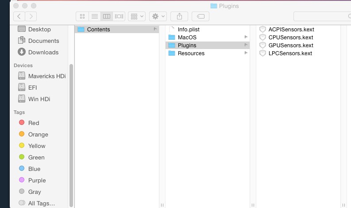Go forward with the right chevron button
The image size is (351, 208).
[x=31, y=16]
